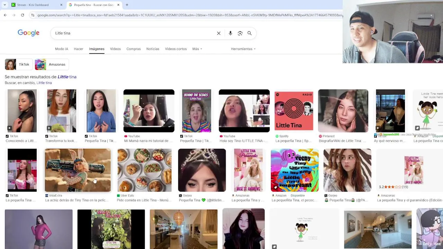Click Pide comida en Little Tina link

[x=145, y=200]
